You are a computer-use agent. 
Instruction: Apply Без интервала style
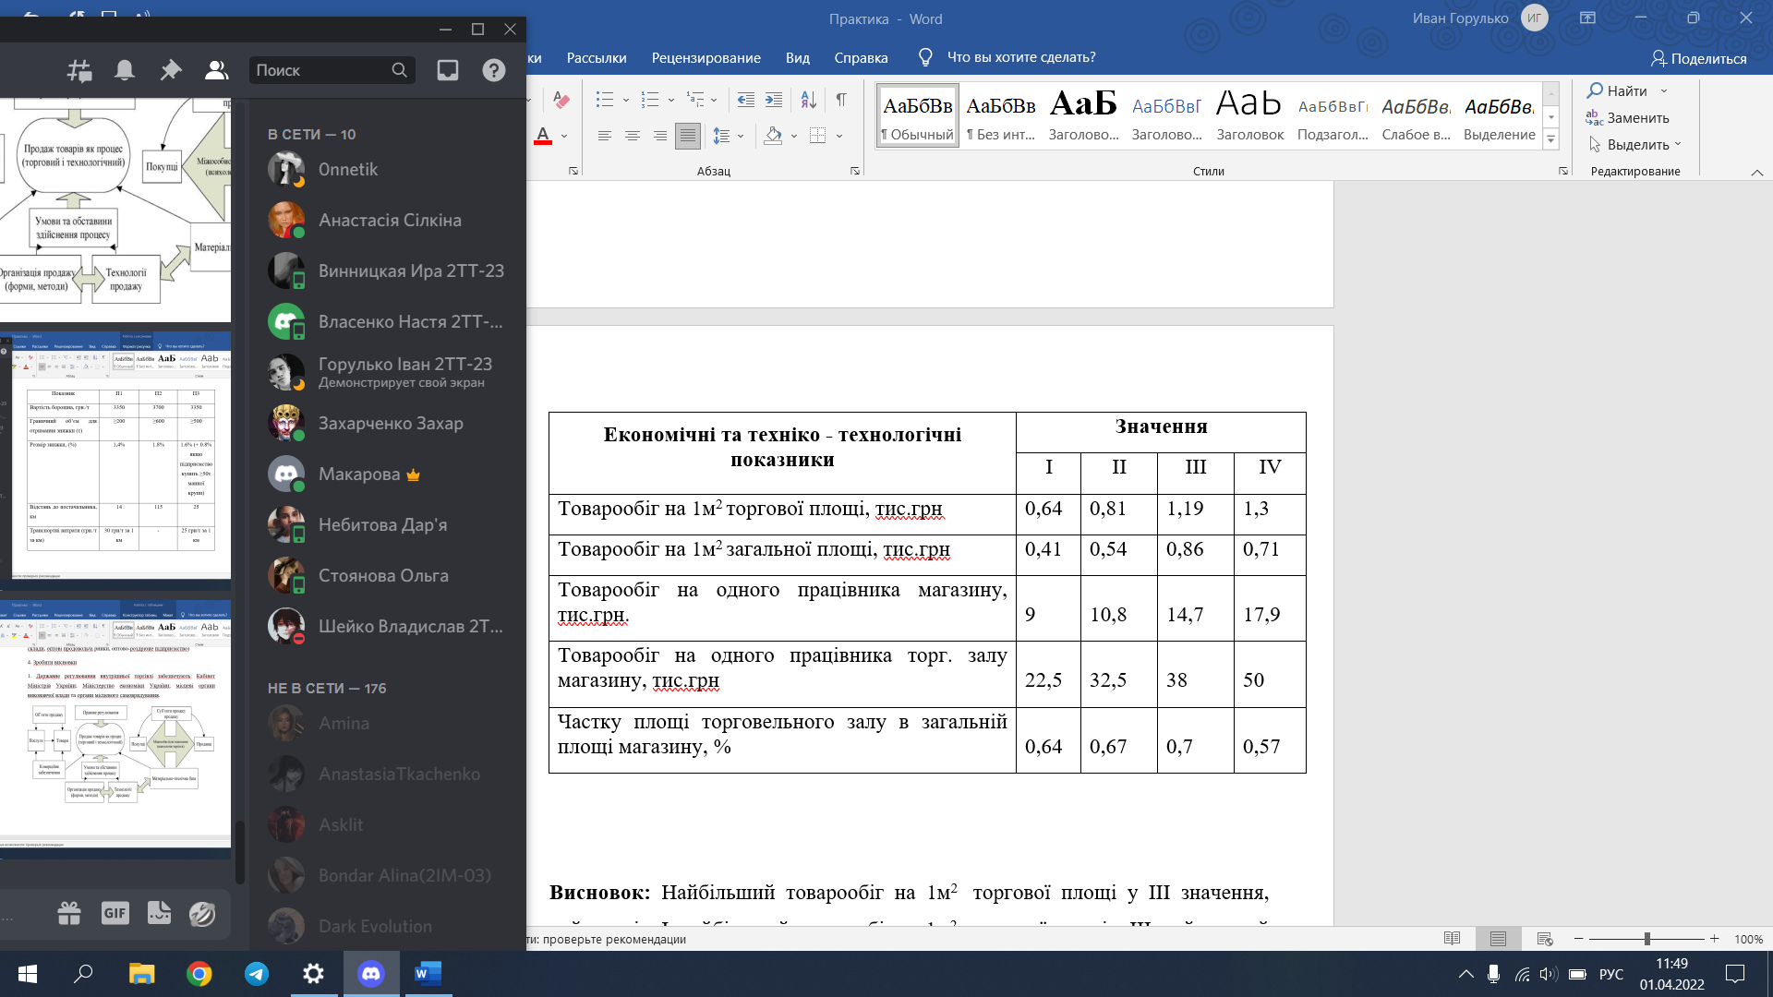[x=1001, y=116]
